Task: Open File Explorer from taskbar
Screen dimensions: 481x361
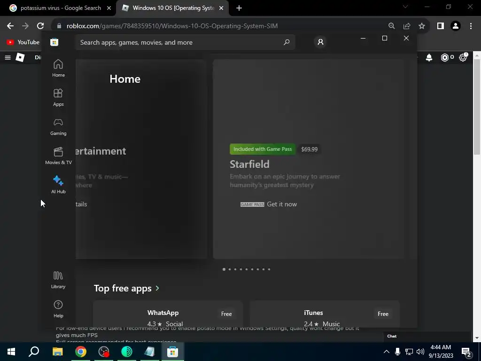Action: pos(58,352)
